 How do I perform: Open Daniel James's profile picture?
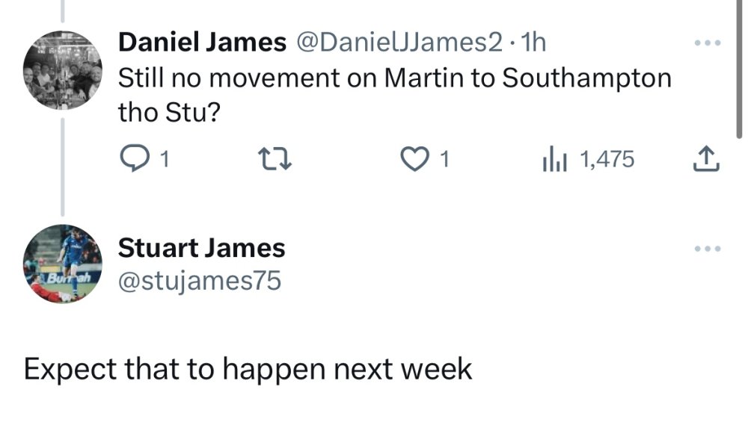[x=63, y=71]
